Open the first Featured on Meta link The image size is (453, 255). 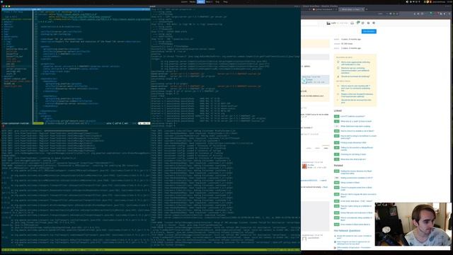tap(355, 63)
